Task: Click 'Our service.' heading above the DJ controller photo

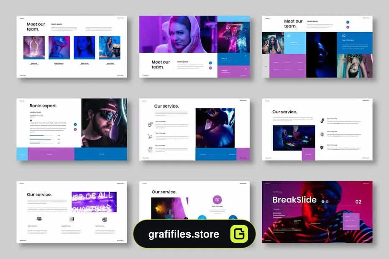Action: coord(284,112)
